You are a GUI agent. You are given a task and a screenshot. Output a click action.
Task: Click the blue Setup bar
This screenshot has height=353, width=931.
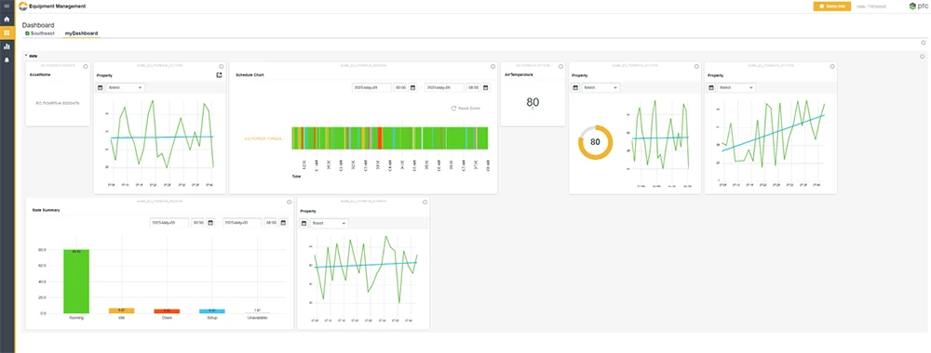tap(212, 311)
